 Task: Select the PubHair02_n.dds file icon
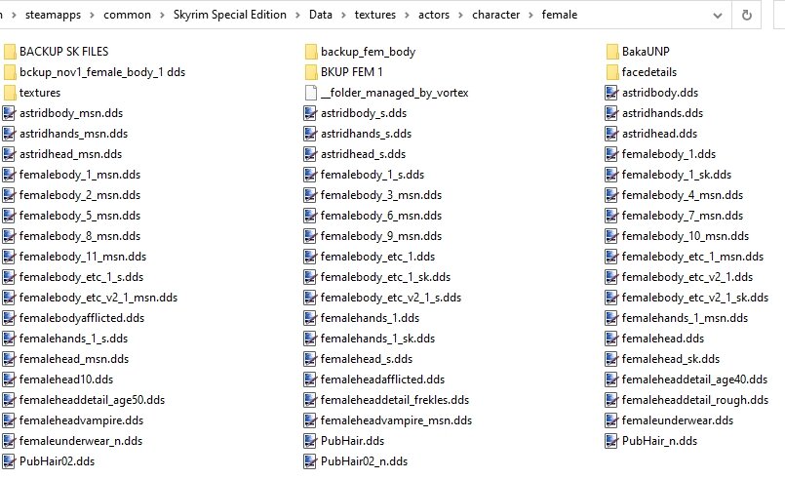(x=310, y=461)
